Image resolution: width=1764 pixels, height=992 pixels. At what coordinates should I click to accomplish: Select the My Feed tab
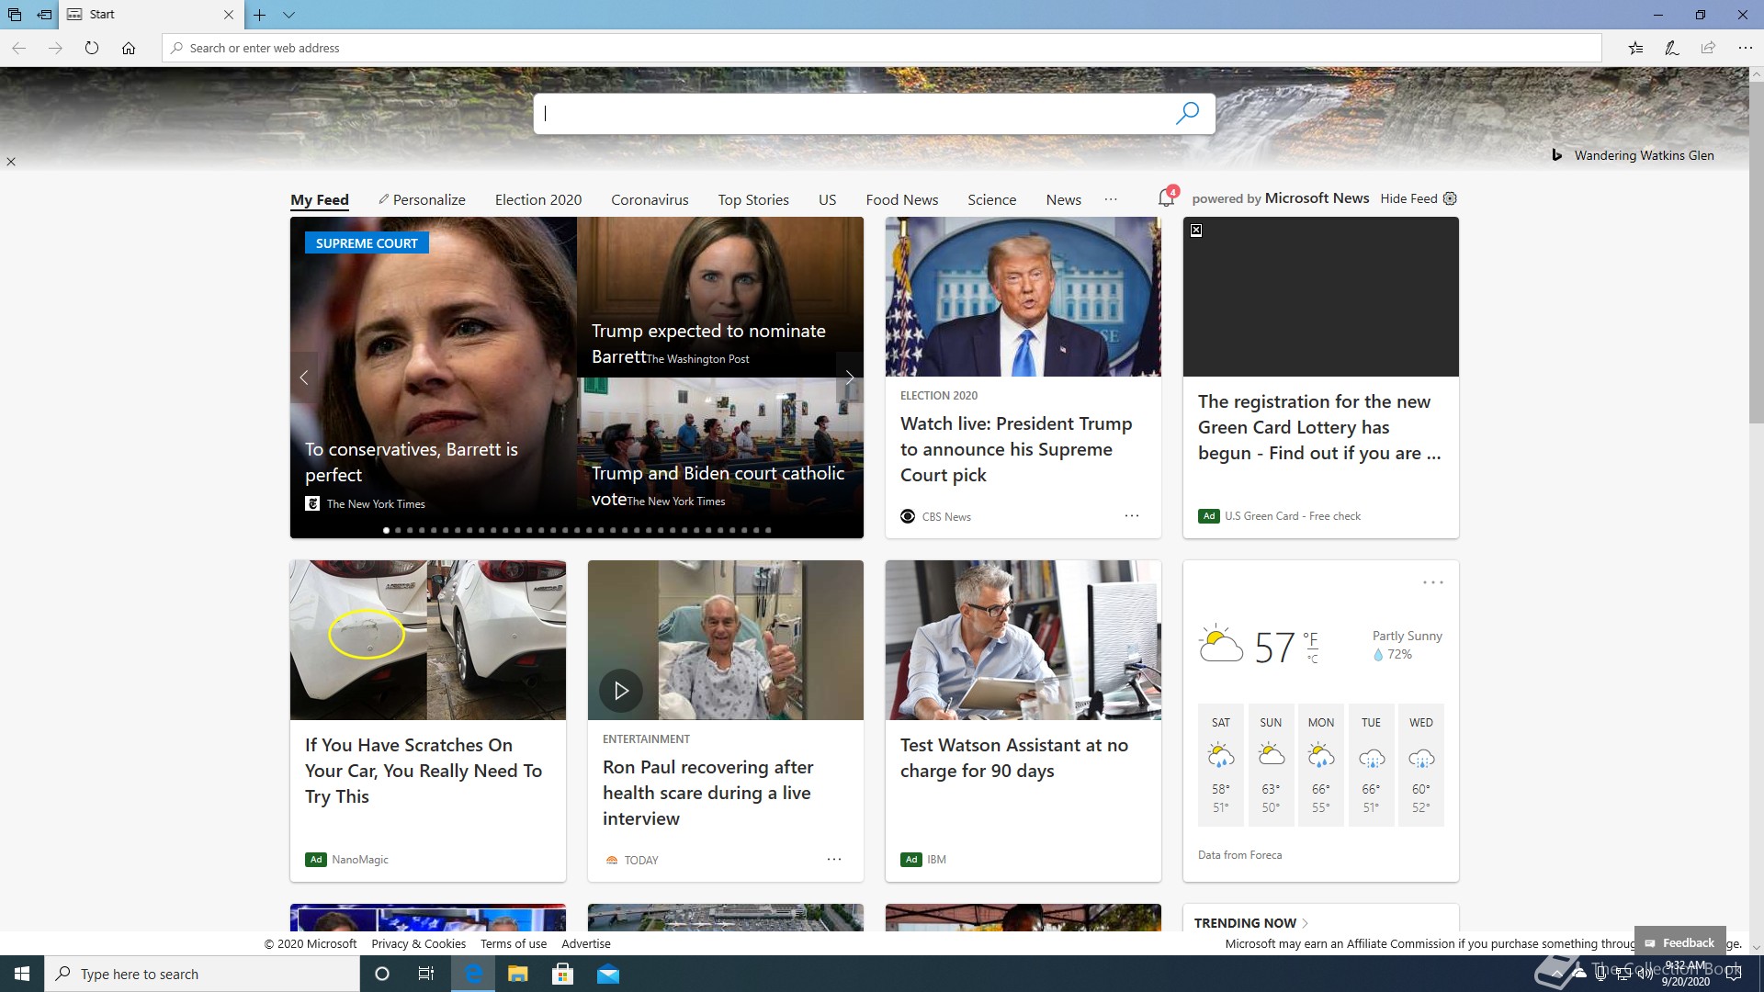[320, 199]
